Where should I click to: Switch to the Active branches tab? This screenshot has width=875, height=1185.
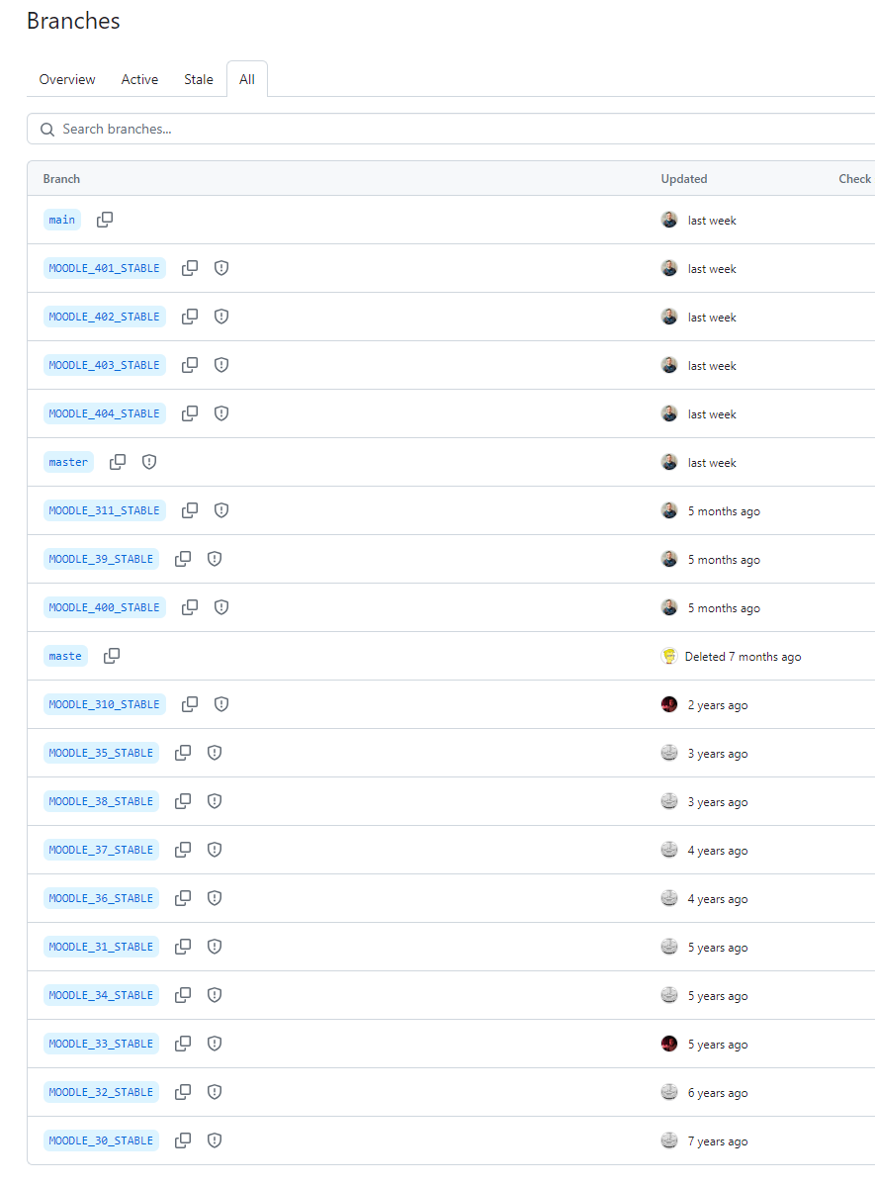pos(139,79)
